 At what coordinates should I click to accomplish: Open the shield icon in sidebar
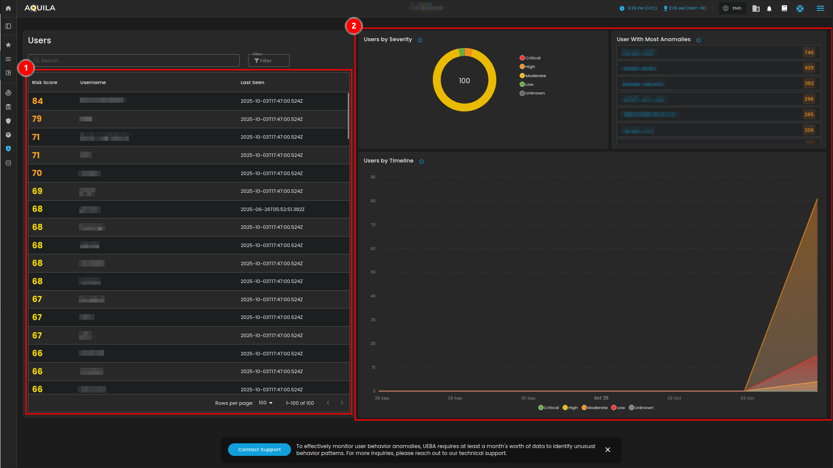click(8, 121)
